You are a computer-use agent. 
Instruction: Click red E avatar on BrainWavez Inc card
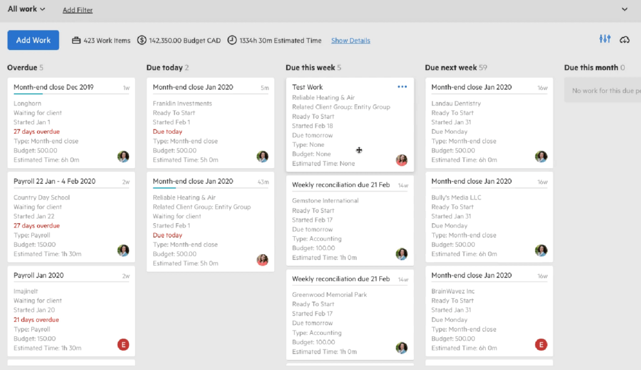point(541,344)
